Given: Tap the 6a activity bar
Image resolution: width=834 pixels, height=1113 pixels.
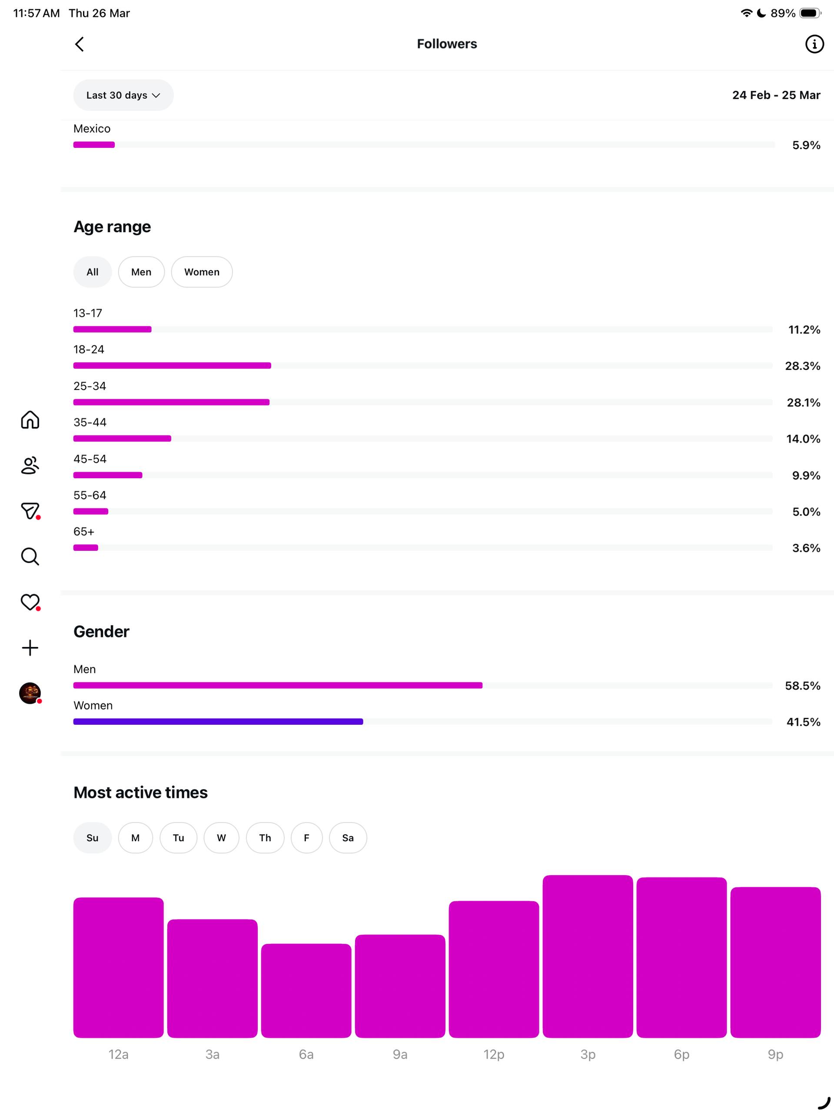Looking at the screenshot, I should (x=306, y=990).
